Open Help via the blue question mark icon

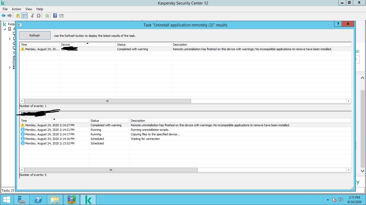tap(55, 16)
